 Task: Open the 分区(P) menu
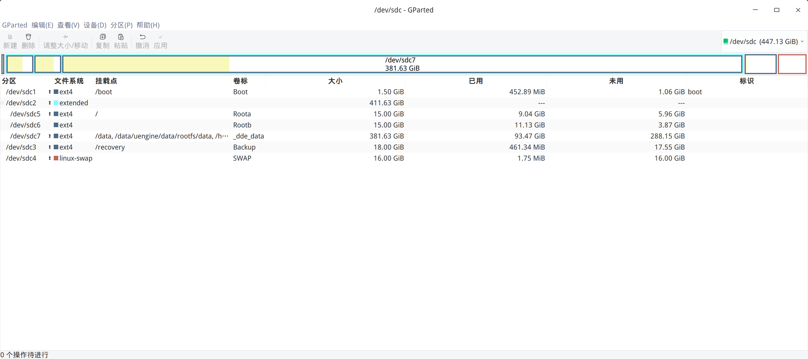pyautogui.click(x=121, y=25)
